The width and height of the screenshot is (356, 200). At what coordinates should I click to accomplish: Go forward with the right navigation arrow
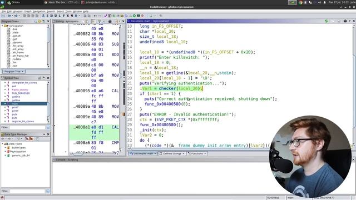tap(16, 16)
